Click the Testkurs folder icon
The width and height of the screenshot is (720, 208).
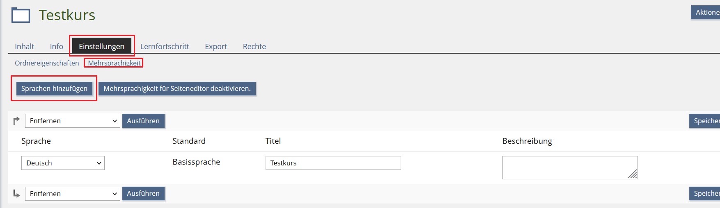[21, 15]
